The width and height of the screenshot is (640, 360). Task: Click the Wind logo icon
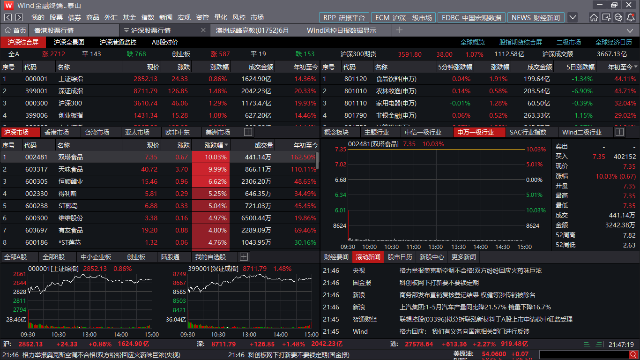[x=8, y=6]
